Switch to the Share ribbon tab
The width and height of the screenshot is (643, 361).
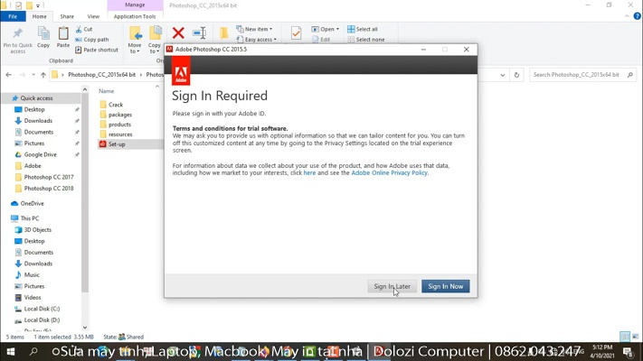67,16
